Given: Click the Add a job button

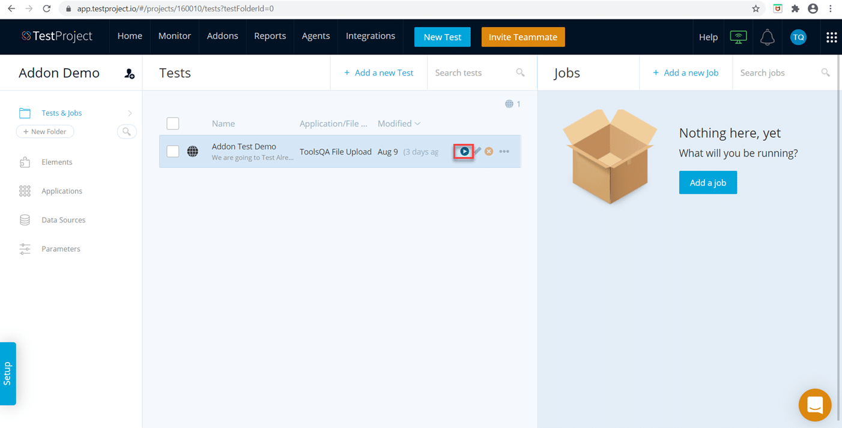Looking at the screenshot, I should [707, 183].
